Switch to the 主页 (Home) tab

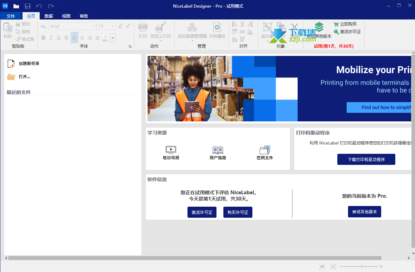pyautogui.click(x=31, y=16)
